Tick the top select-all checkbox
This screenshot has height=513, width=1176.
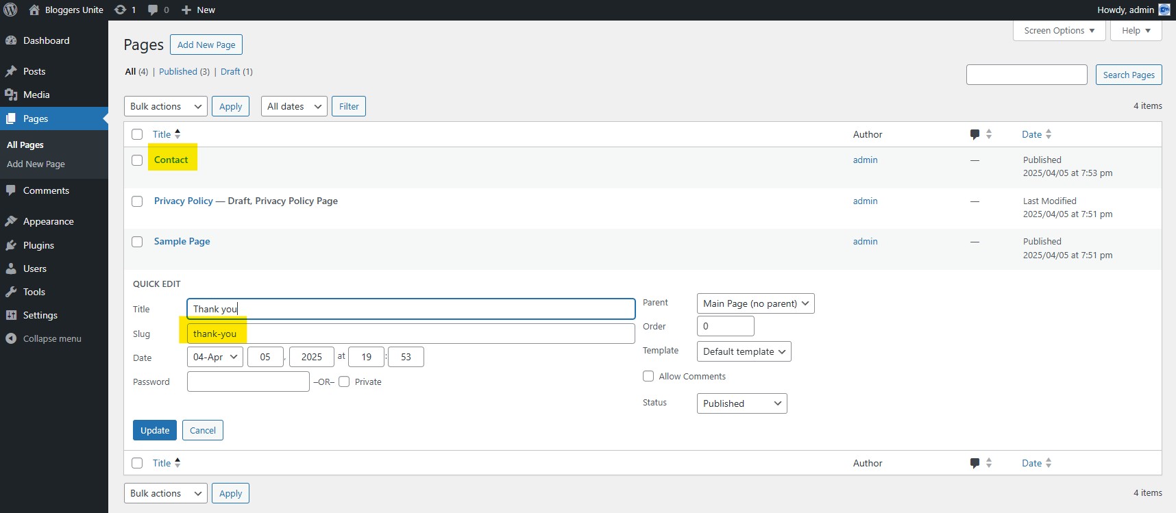137,134
